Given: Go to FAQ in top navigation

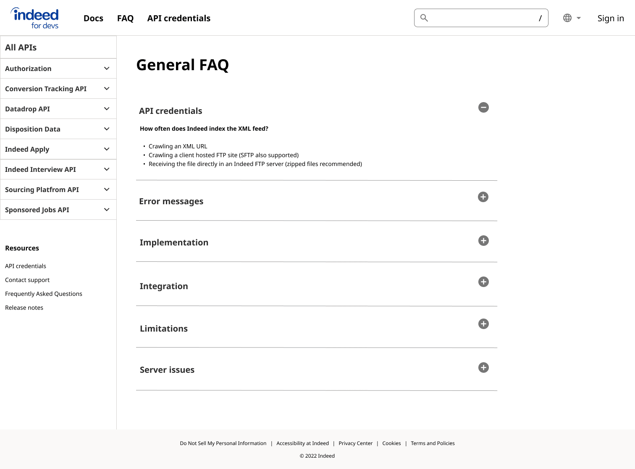Looking at the screenshot, I should tap(125, 18).
